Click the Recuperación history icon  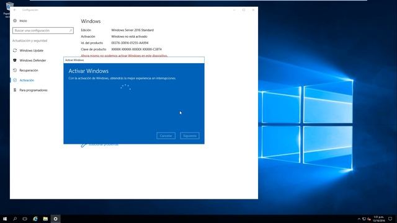pos(15,70)
